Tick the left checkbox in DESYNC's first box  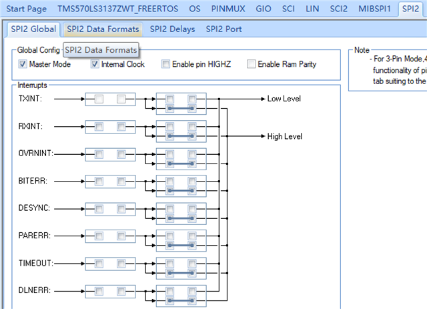click(x=99, y=209)
